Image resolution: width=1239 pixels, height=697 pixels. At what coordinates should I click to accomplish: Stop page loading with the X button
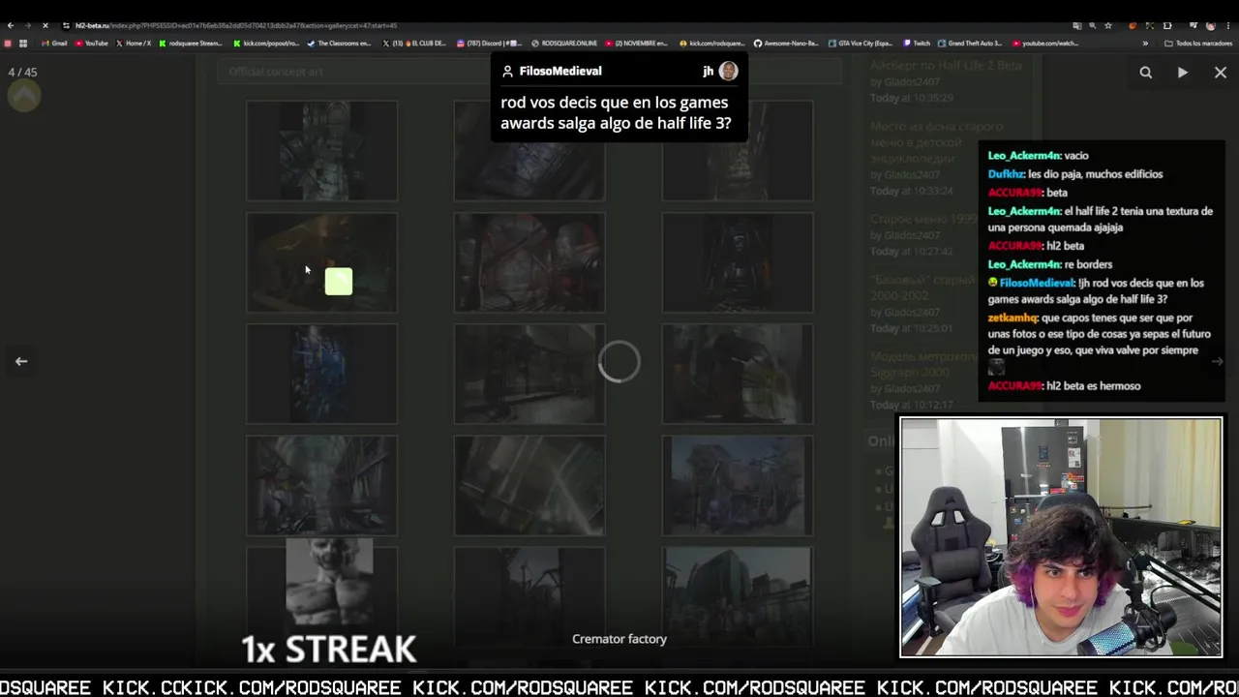click(x=45, y=25)
